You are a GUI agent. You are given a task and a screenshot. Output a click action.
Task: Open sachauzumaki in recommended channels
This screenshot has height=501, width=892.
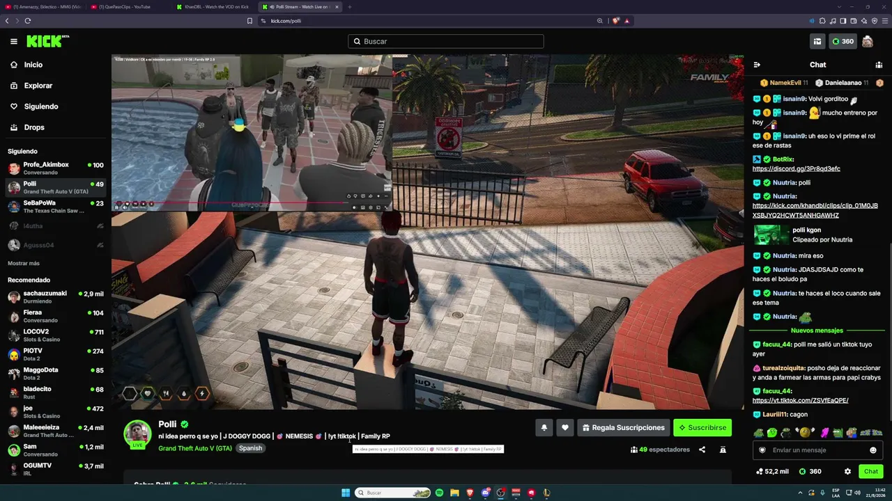(x=56, y=297)
